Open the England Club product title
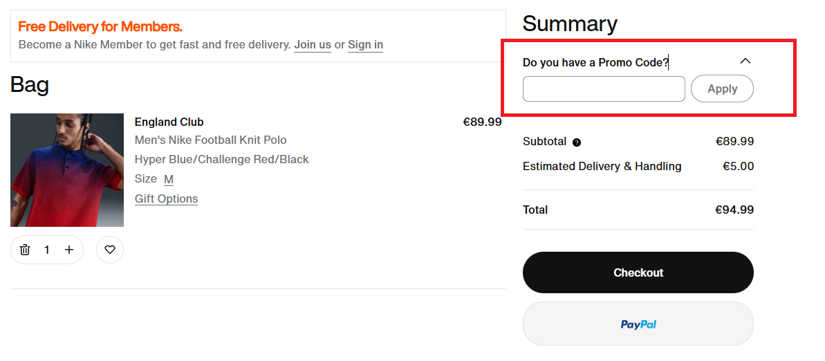The height and width of the screenshot is (361, 825). coord(169,122)
